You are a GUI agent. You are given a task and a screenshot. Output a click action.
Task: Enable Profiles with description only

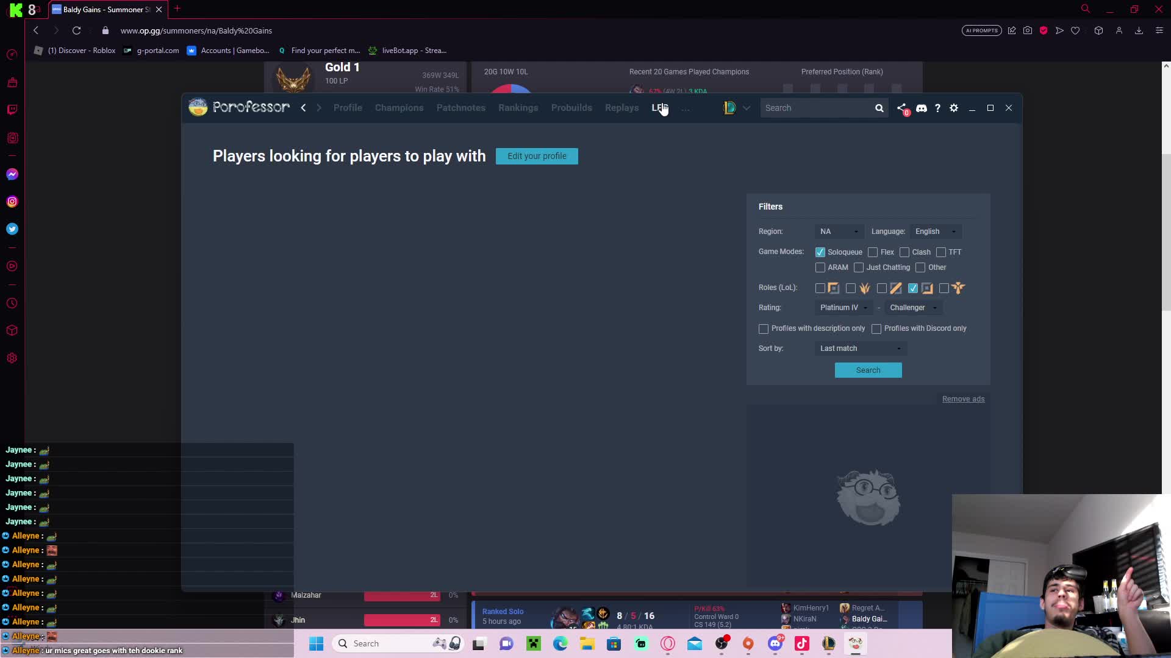(764, 329)
